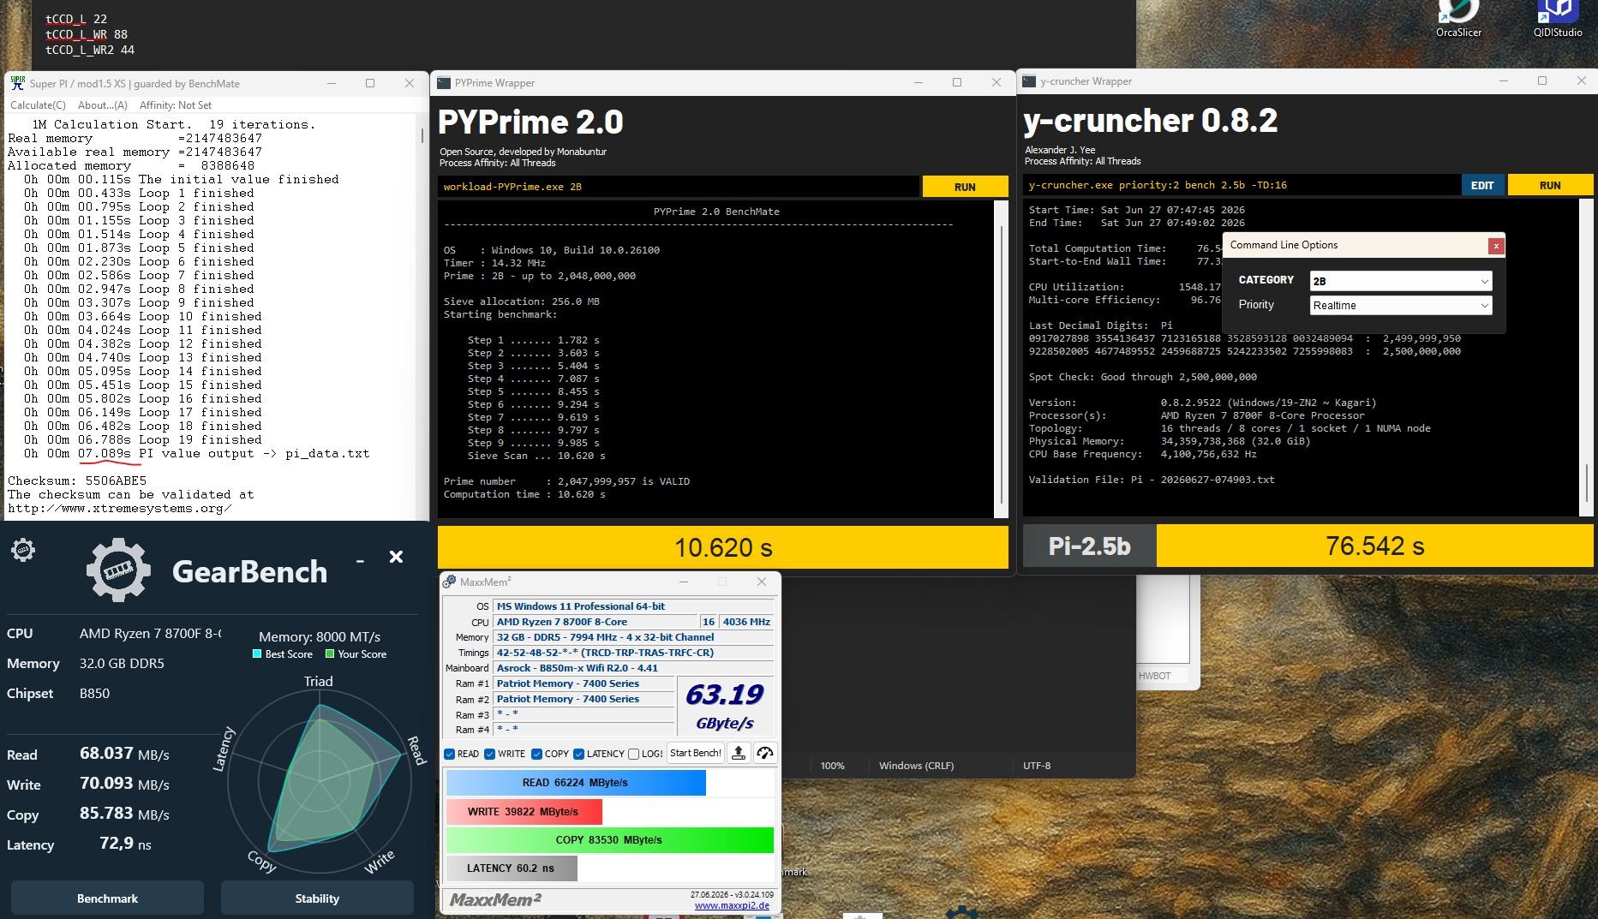Click LATENCY 60.2 ns result bar
Image resolution: width=1598 pixels, height=919 pixels.
tap(512, 868)
